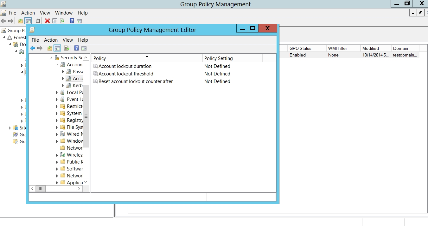
Task: Click the red X Delete icon in main toolbar
Action: pyautogui.click(x=47, y=21)
